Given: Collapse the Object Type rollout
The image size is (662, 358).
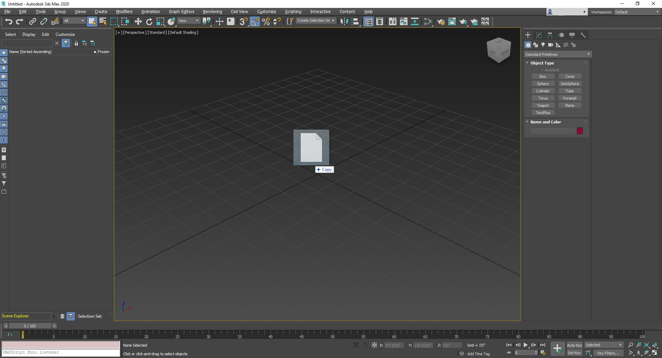Looking at the screenshot, I should pos(542,63).
